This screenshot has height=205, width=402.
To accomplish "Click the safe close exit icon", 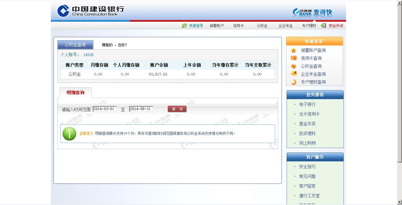I will [323, 26].
